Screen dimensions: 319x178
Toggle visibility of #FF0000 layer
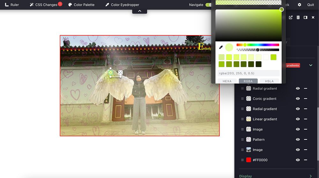(298, 160)
